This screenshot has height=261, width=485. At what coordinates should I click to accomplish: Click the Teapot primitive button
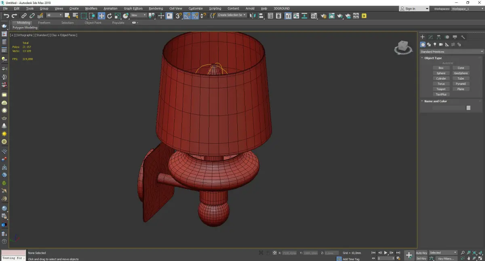point(441,89)
